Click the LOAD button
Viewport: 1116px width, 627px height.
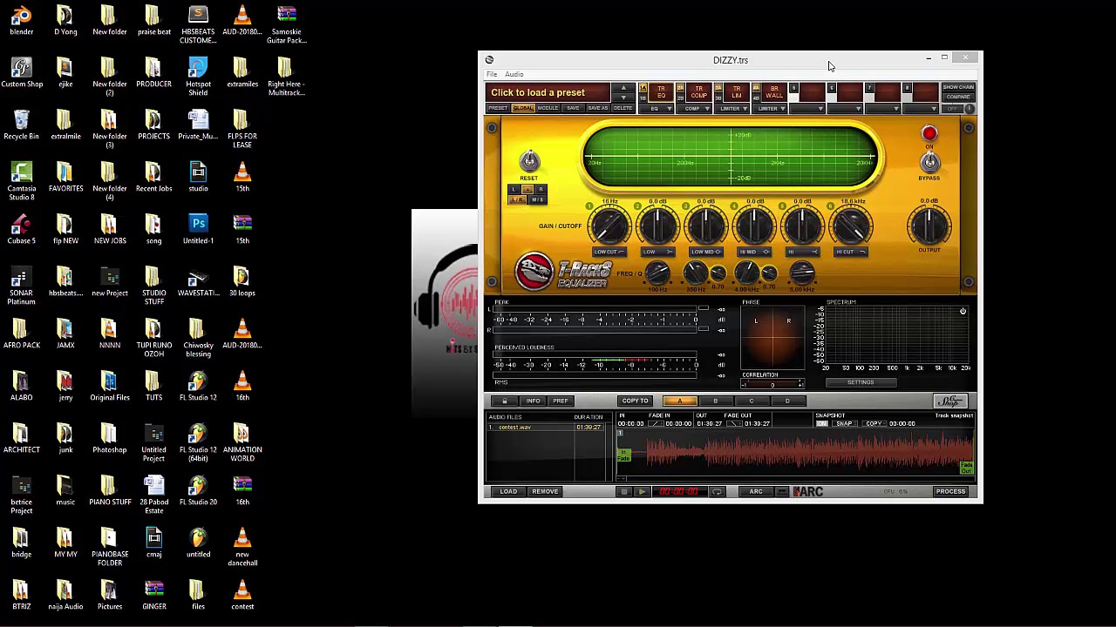pos(508,492)
